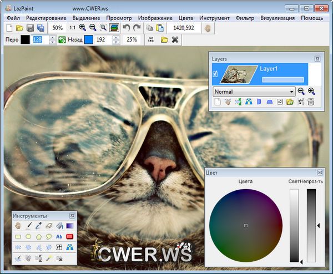The width and height of the screenshot is (333, 274).
Task: Swap pen and back colors
Action: [x=62, y=40]
